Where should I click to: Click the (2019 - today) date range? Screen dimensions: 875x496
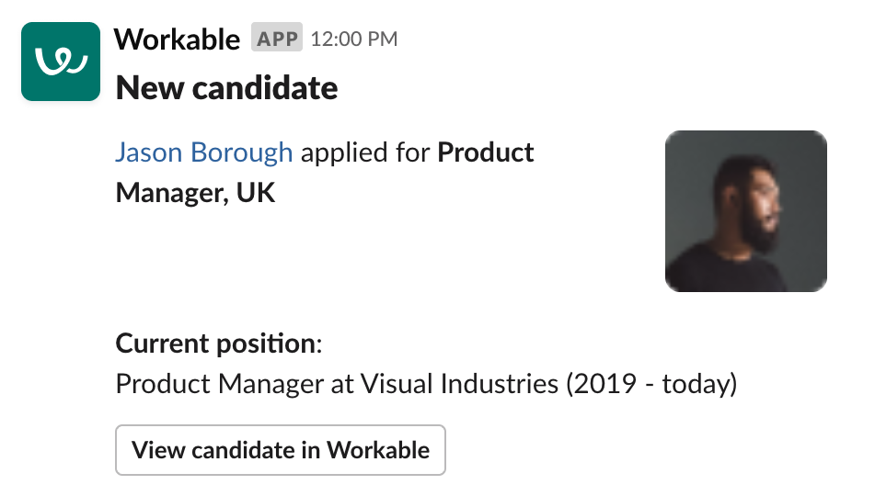click(651, 384)
